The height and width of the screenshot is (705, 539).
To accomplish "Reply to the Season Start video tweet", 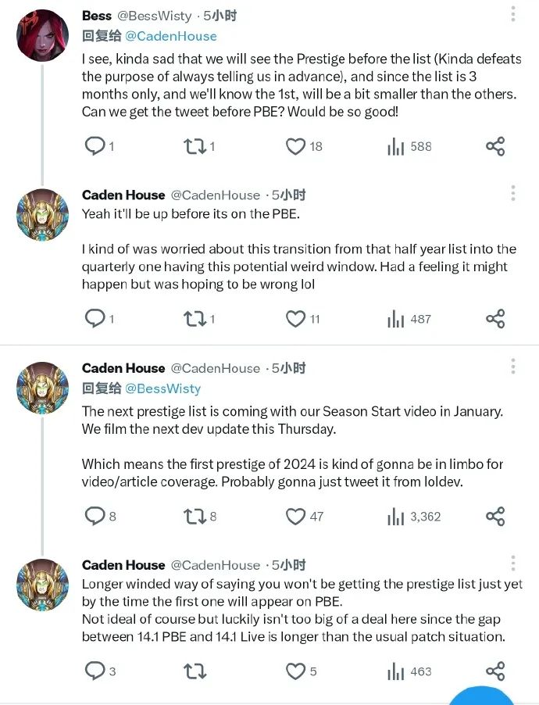I will point(95,516).
